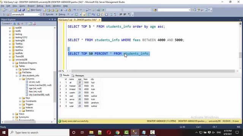Click the Save All toolbar icon
Image resolution: width=243 pixels, height=136 pixels.
[x=24, y=10]
